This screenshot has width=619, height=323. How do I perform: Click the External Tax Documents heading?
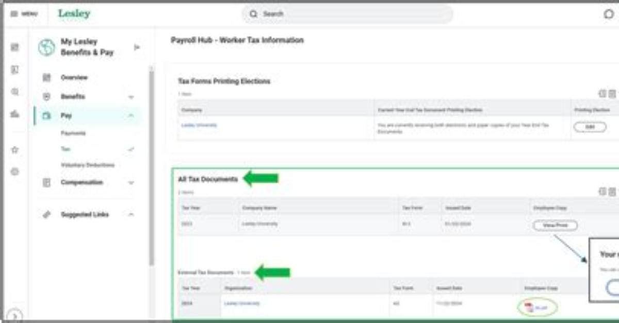coord(206,272)
